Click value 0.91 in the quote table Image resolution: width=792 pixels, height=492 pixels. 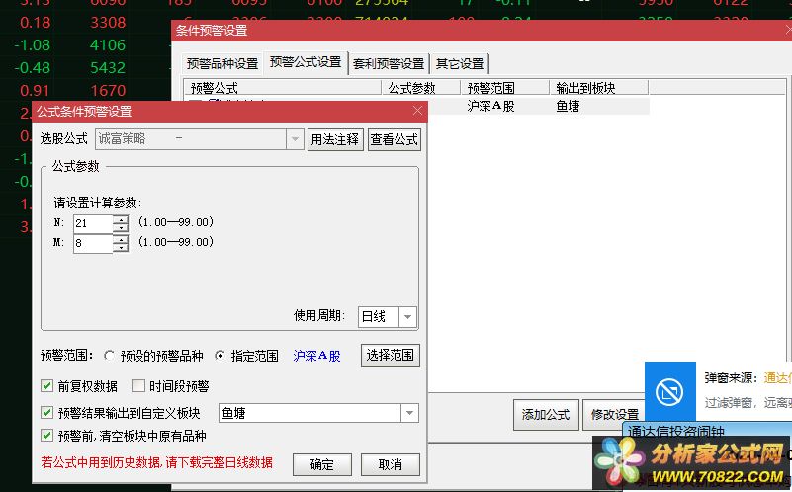click(35, 90)
